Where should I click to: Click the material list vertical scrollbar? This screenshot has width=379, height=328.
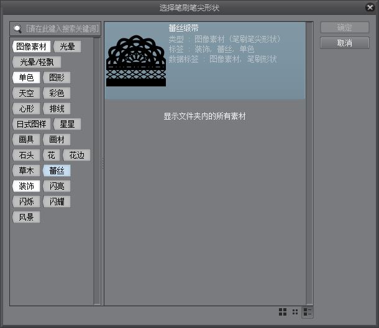309,163
